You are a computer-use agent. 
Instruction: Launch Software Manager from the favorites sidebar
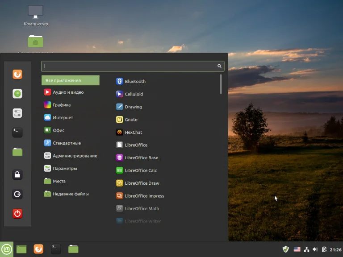coord(17,94)
